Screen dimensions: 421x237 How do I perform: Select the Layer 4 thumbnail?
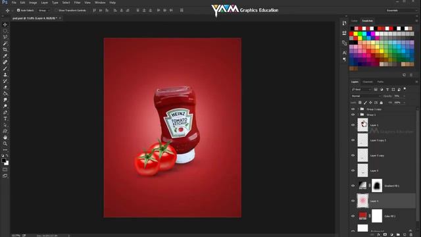coord(362,201)
